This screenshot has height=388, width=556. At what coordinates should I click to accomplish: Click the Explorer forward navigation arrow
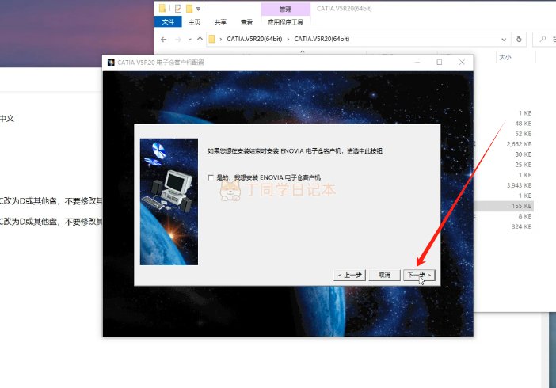177,39
